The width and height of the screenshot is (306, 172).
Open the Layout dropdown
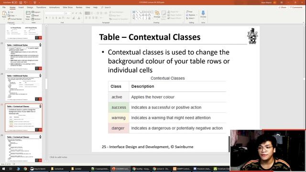[36, 12]
